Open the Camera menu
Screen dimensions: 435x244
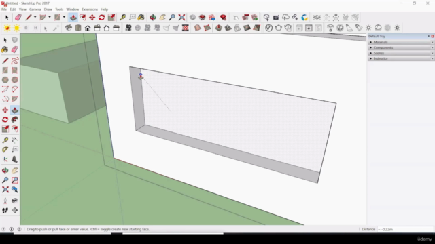[x=35, y=9]
